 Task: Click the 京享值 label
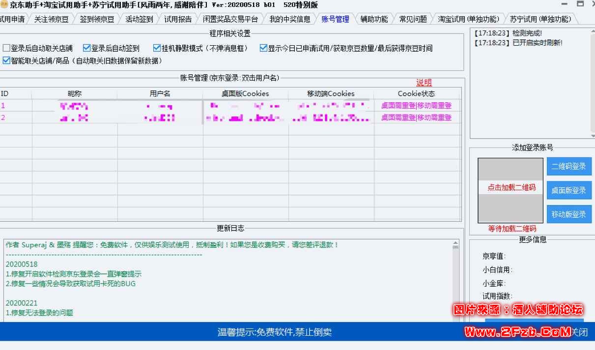click(x=494, y=256)
